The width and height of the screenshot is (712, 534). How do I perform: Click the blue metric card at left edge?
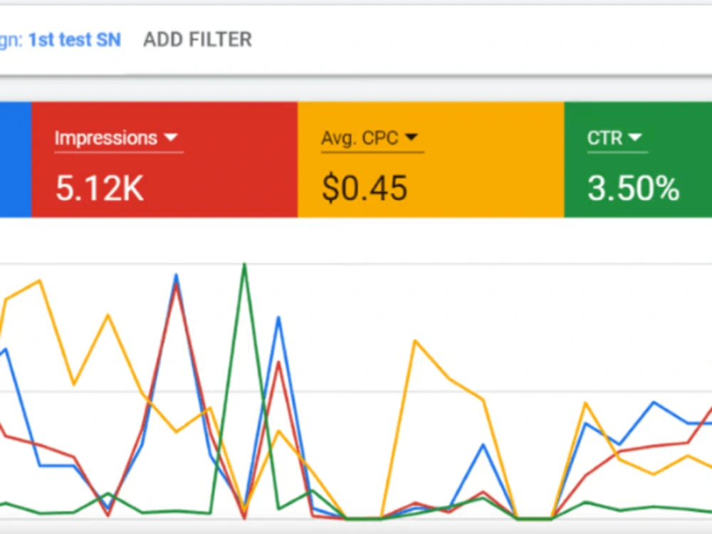(16, 159)
